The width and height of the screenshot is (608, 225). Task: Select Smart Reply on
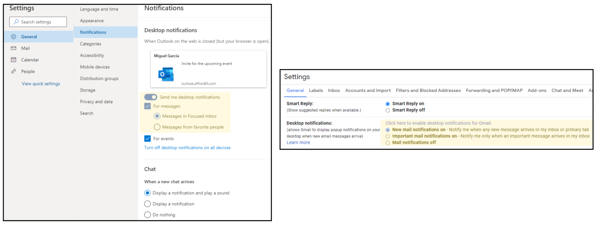coord(388,104)
